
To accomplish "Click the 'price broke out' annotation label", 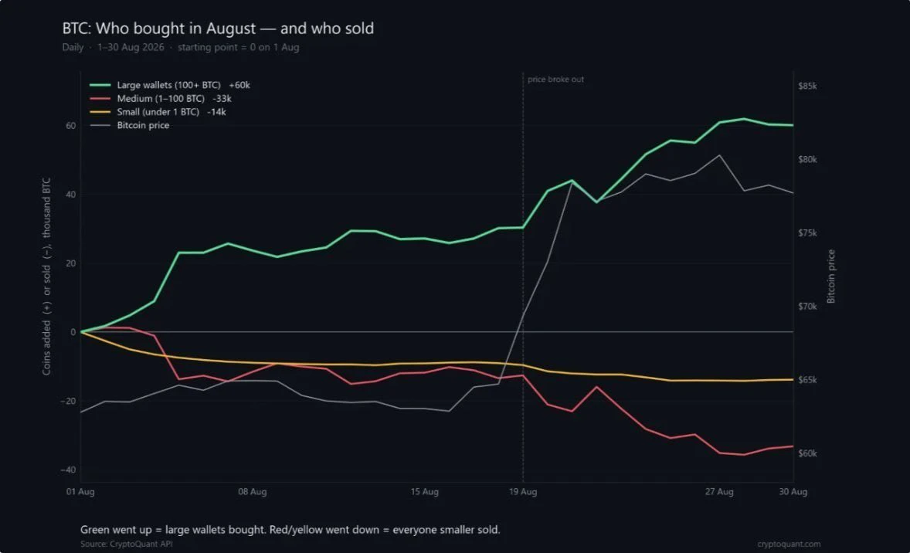I will coord(555,80).
